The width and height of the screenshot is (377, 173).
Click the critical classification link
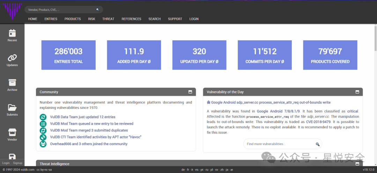coord(353,111)
